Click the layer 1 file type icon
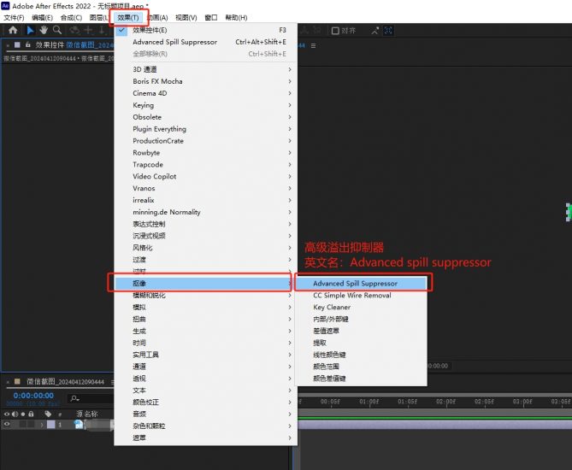The height and width of the screenshot is (470, 572). (78, 425)
